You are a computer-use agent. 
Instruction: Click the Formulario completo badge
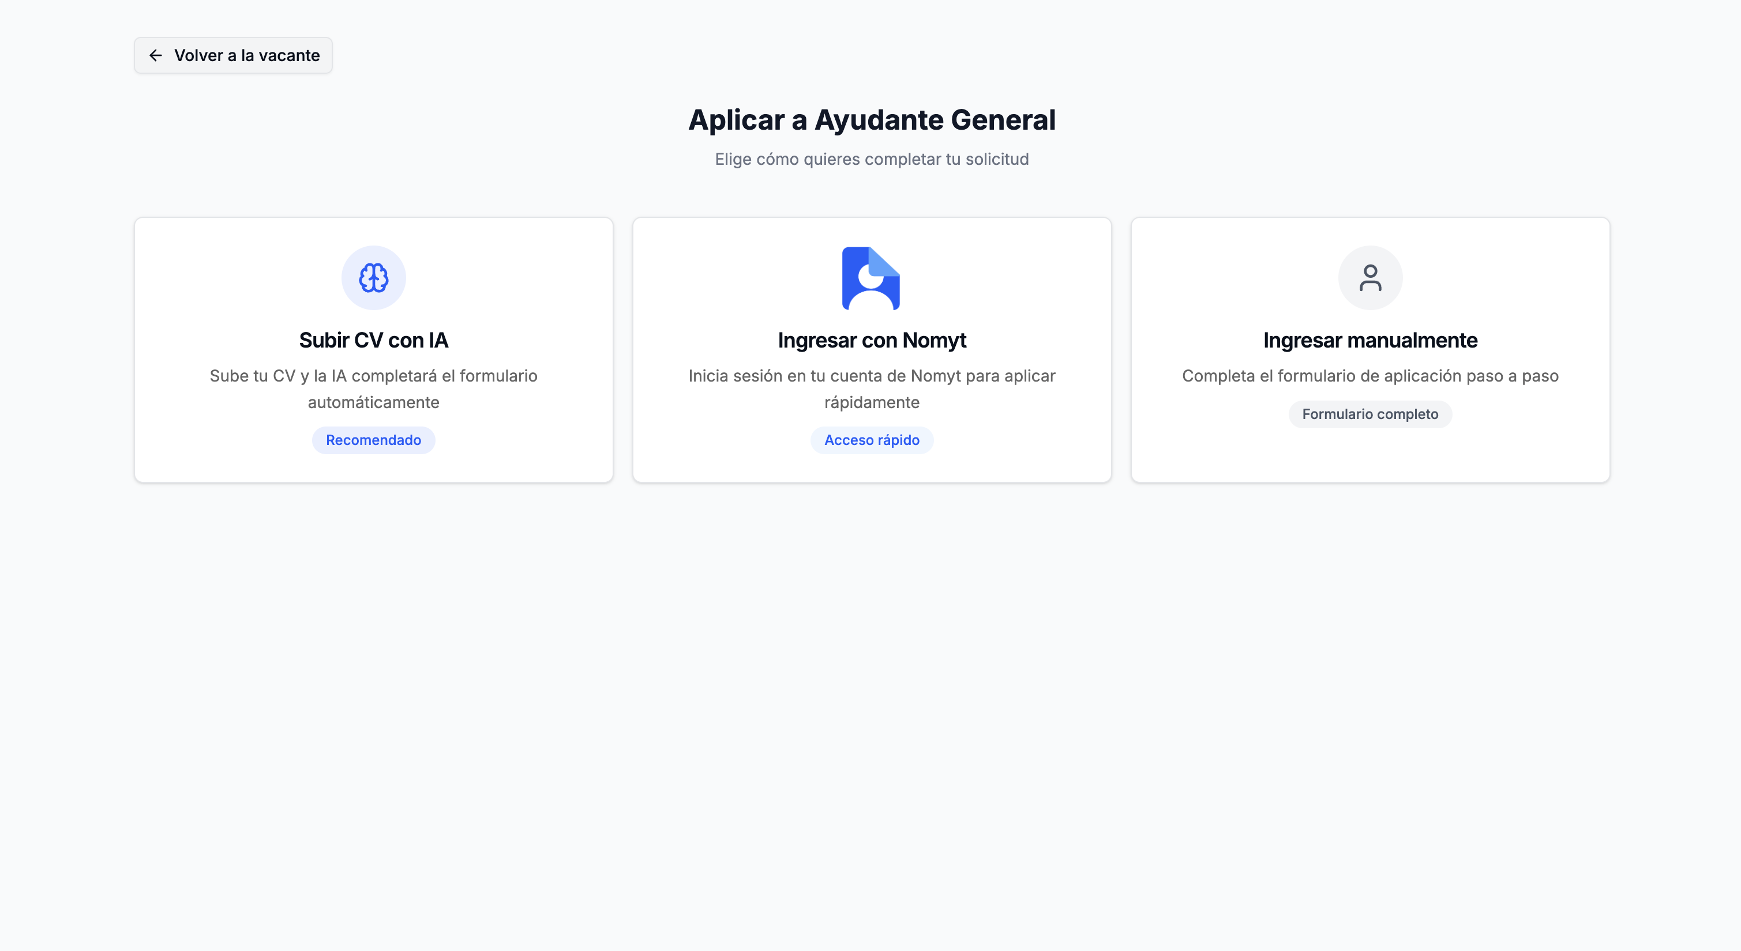click(1370, 414)
